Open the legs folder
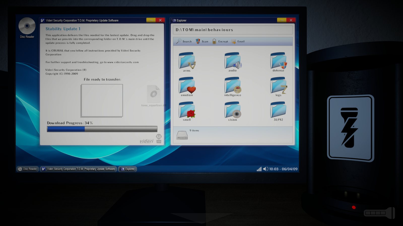 278,86
